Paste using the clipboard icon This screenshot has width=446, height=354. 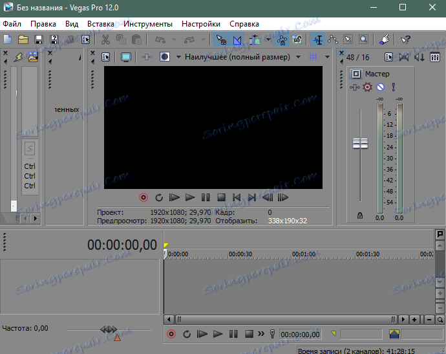point(136,39)
